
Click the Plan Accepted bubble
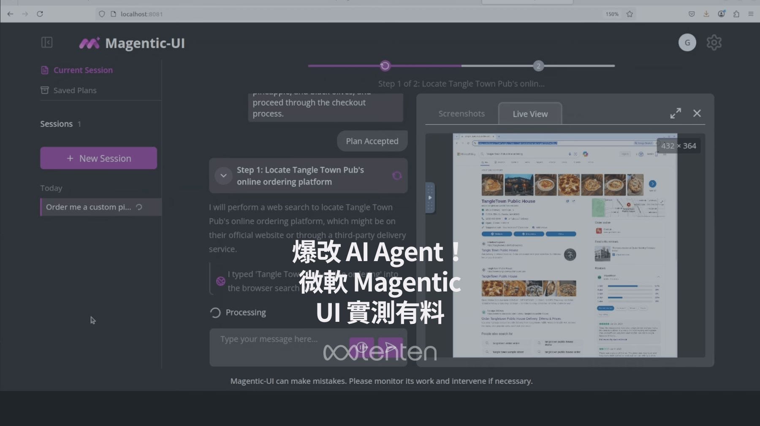click(372, 141)
